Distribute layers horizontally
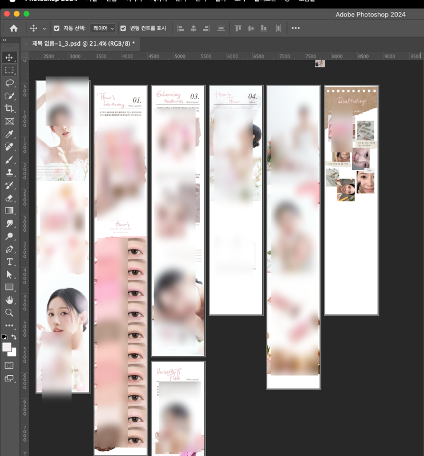 pyautogui.click(x=278, y=28)
